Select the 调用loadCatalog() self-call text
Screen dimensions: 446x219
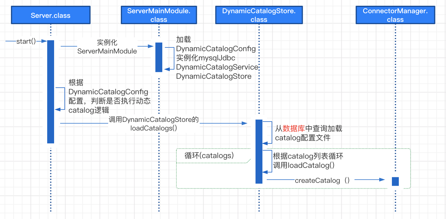(x=304, y=165)
